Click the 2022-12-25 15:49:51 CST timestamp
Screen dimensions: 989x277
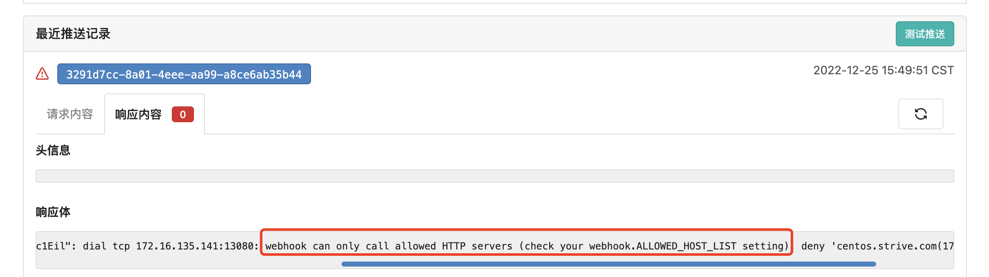pyautogui.click(x=883, y=71)
